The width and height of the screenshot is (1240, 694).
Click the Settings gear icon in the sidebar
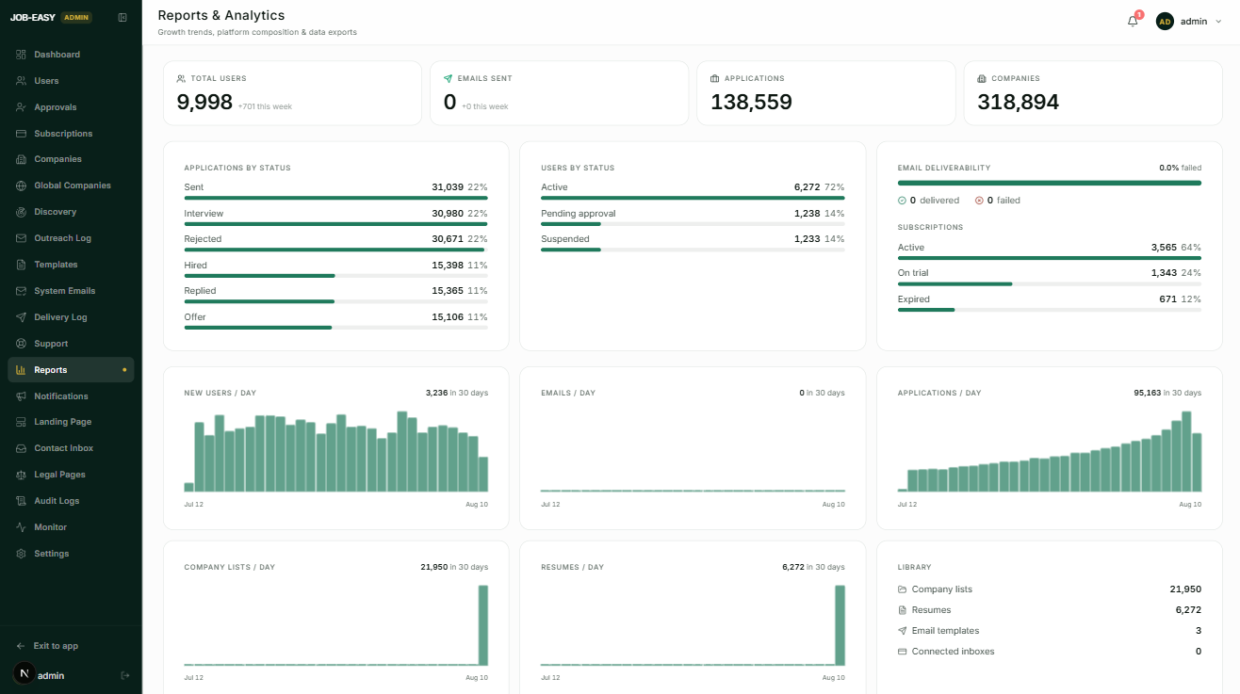pyautogui.click(x=21, y=554)
